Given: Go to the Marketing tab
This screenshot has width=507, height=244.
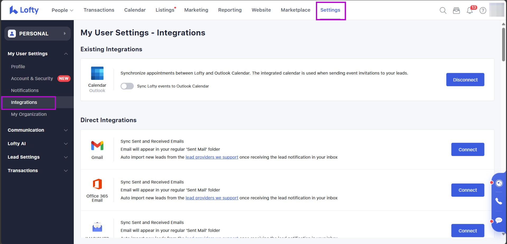Looking at the screenshot, I should (196, 10).
